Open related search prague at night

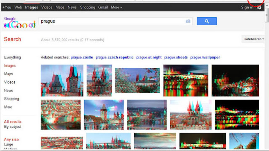click(149, 57)
